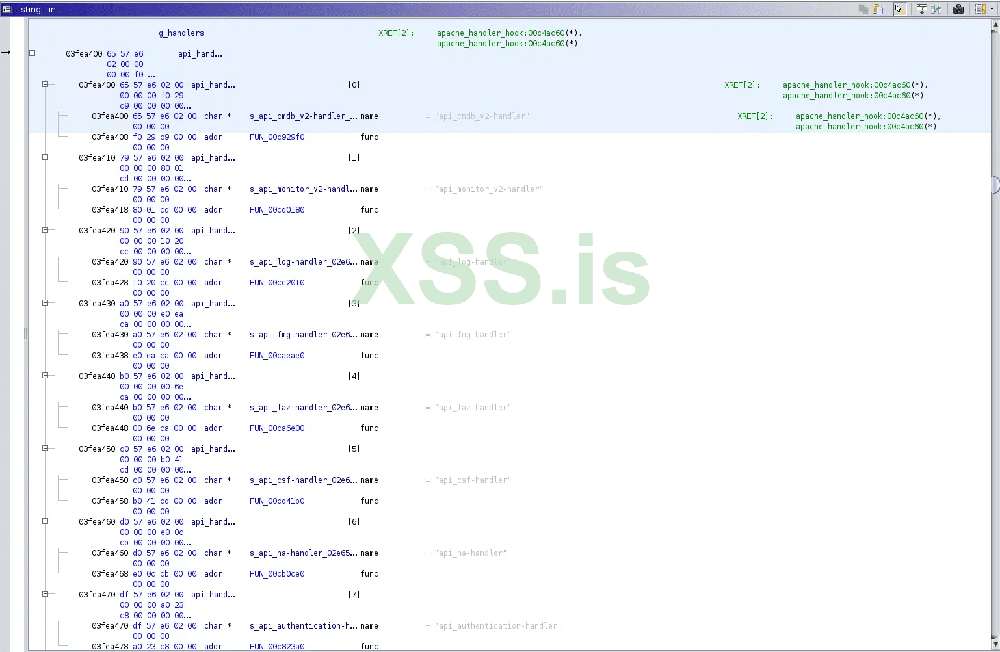
Task: Select address 03fea438 in the listing
Action: click(110, 356)
